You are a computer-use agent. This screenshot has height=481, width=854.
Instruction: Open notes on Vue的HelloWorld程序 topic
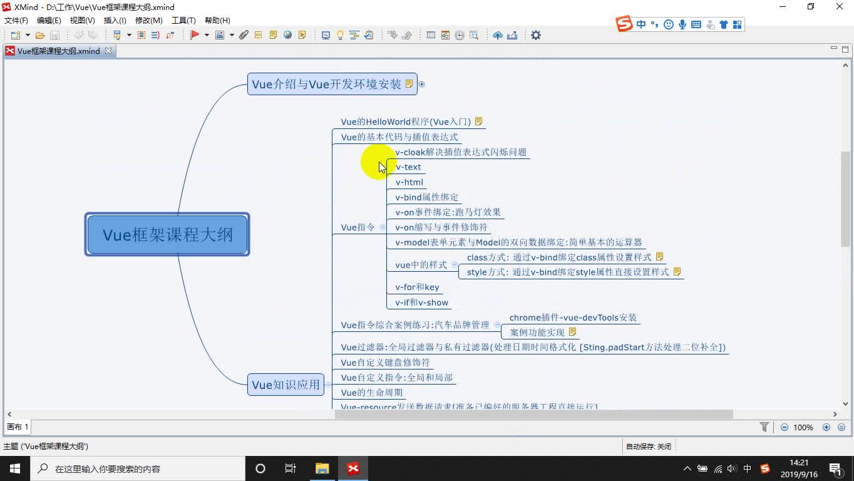click(x=478, y=122)
